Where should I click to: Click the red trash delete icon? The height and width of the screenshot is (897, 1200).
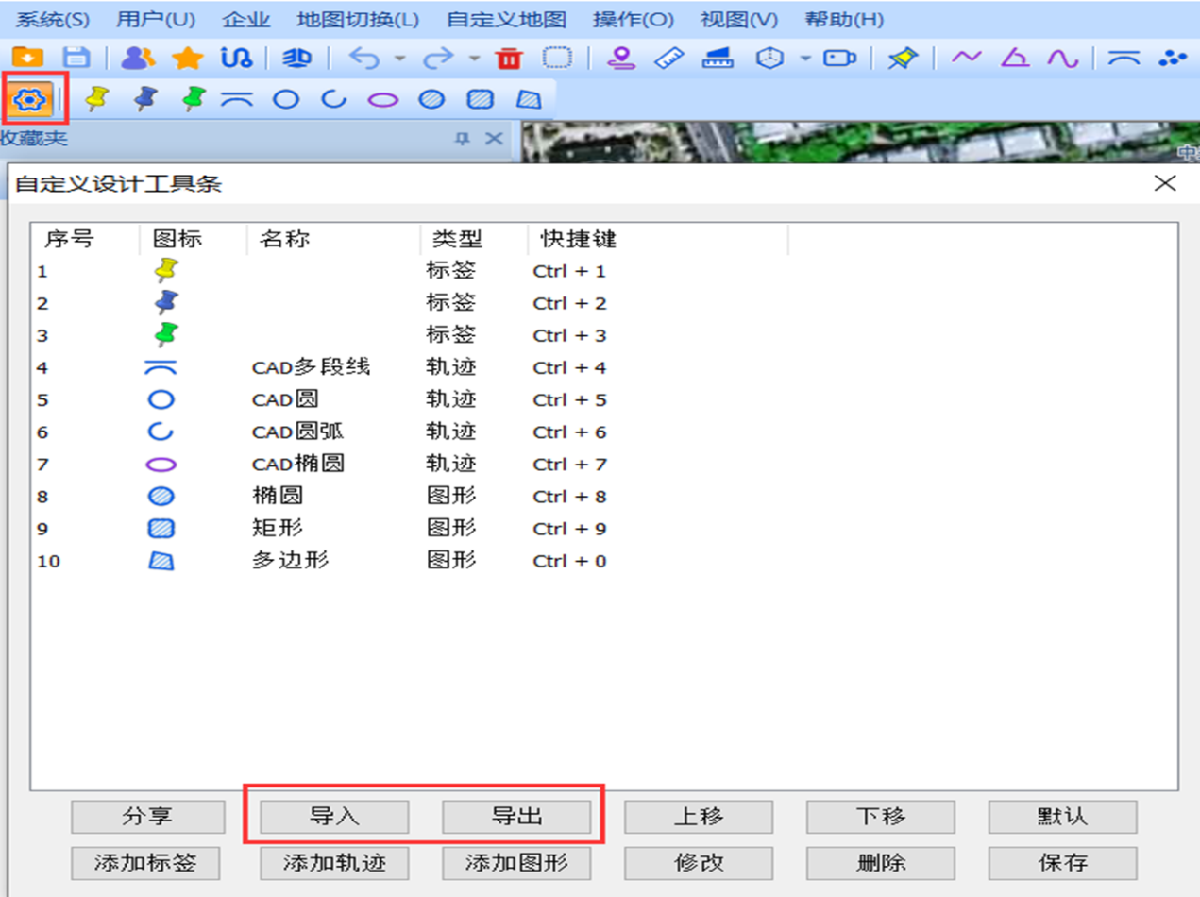[509, 59]
